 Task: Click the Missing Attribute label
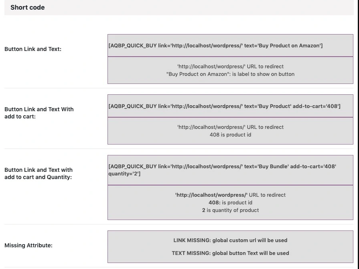point(28,245)
